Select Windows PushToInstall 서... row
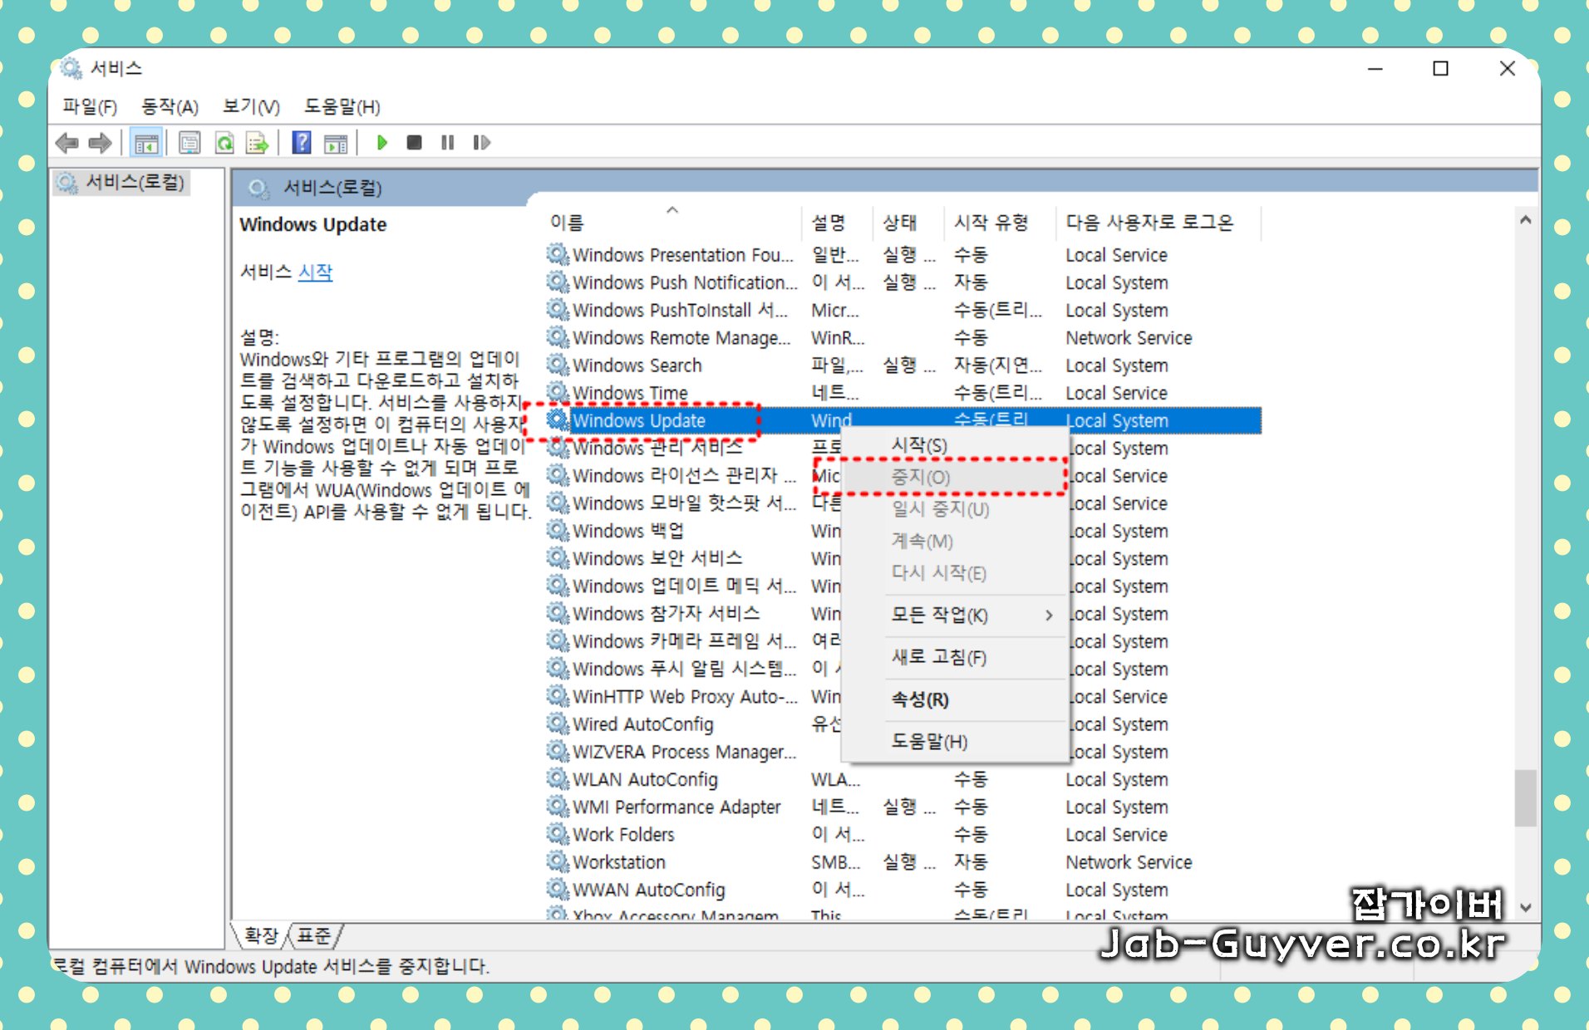This screenshot has width=1589, height=1030. click(x=903, y=310)
